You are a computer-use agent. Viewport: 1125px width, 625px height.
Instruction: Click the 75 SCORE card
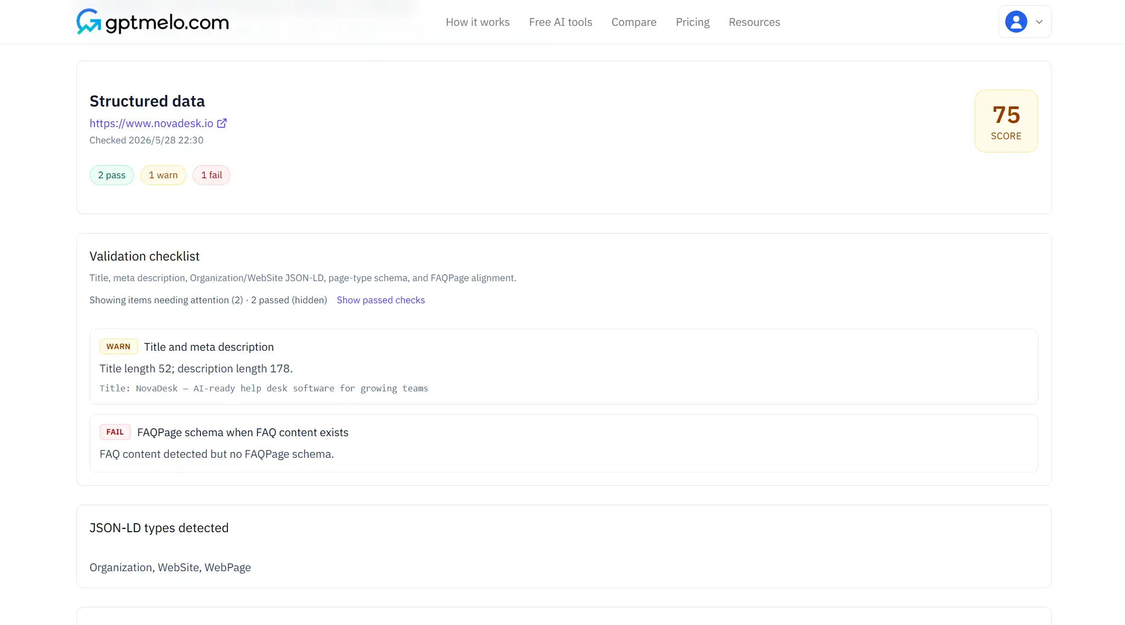click(x=1006, y=121)
